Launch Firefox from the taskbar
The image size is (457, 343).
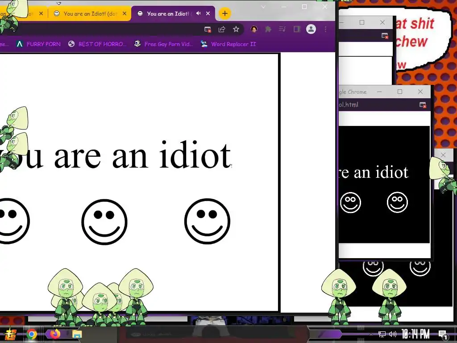(x=54, y=334)
